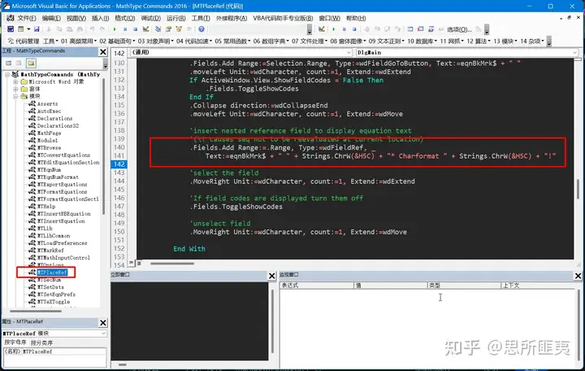Select the MTPlaceRef module
The width and height of the screenshot is (585, 371).
pyautogui.click(x=52, y=273)
